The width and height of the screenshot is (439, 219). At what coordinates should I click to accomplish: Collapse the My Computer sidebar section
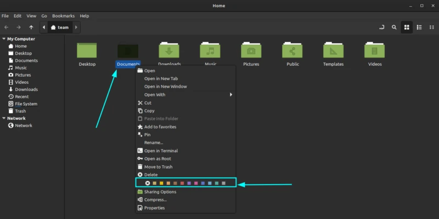click(x=3, y=39)
